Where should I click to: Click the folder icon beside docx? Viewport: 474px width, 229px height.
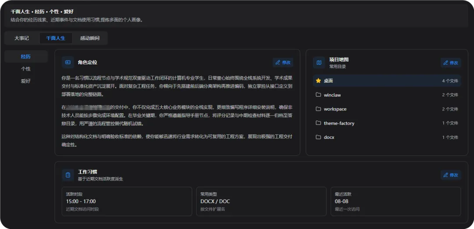[318, 137]
